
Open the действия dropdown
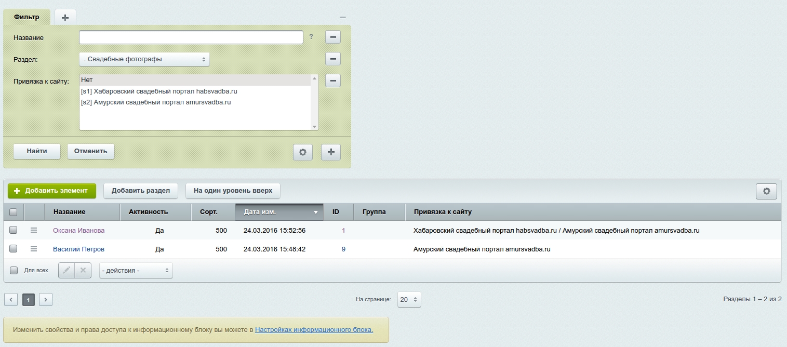136,271
